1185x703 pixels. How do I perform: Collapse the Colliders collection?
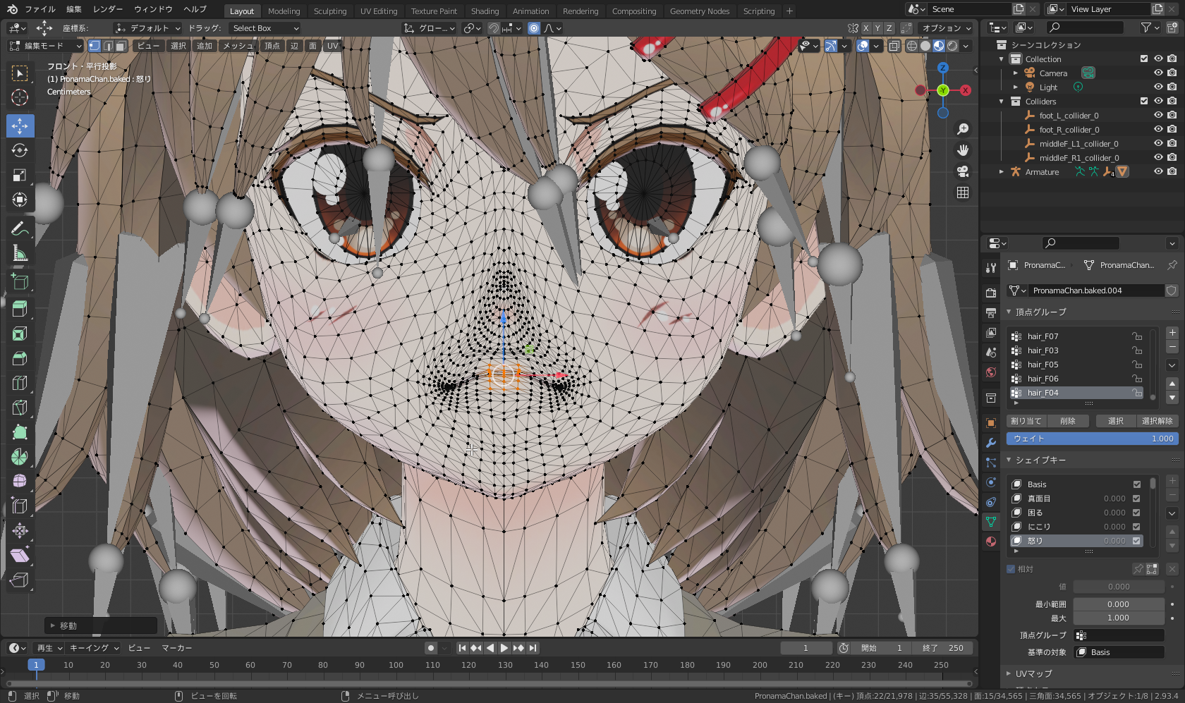1001,101
